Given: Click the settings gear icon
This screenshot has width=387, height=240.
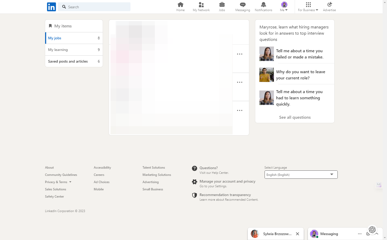Looking at the screenshot, I should 195,182.
